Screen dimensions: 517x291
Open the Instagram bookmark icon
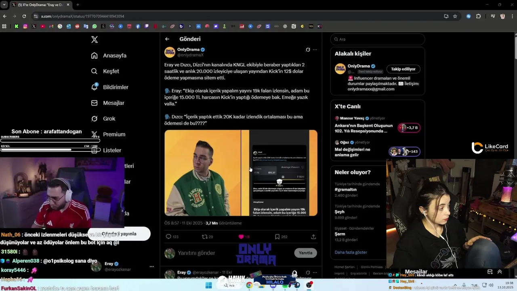coord(25,26)
